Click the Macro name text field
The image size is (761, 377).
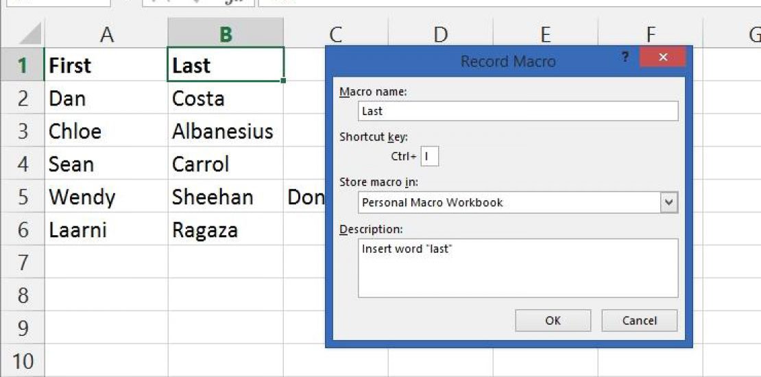coord(518,111)
